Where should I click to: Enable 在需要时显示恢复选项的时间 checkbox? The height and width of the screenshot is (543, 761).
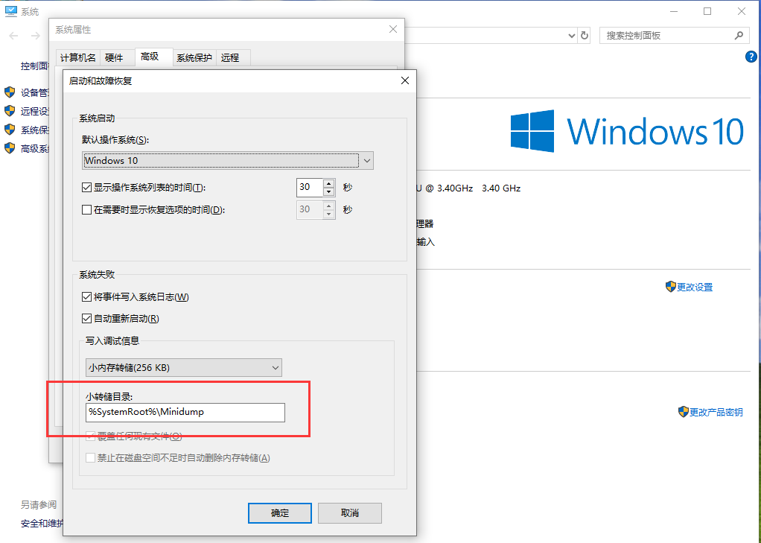87,210
